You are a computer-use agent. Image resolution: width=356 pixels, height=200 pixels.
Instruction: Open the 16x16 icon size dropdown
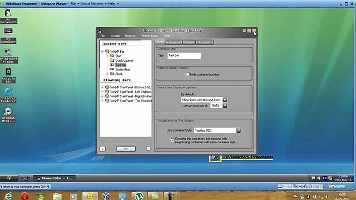(225, 106)
